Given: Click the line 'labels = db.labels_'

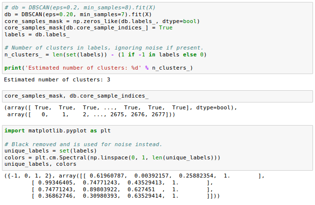Looking at the screenshot, I should (37, 34).
